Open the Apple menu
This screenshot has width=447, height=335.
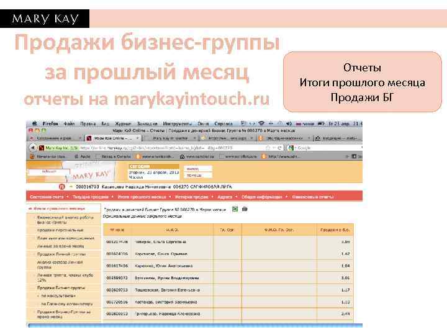(35, 123)
